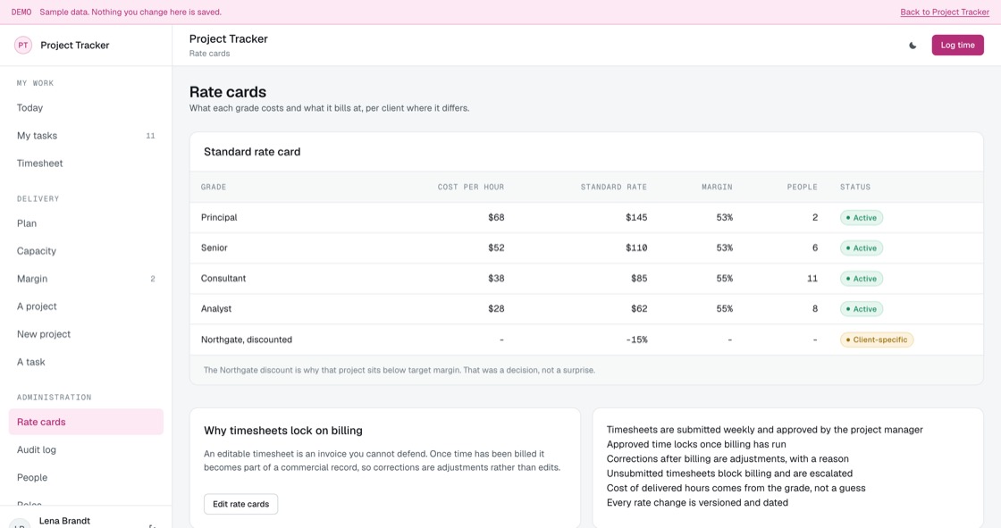The height and width of the screenshot is (528, 1001).
Task: Open Today in the sidebar
Action: [86, 108]
